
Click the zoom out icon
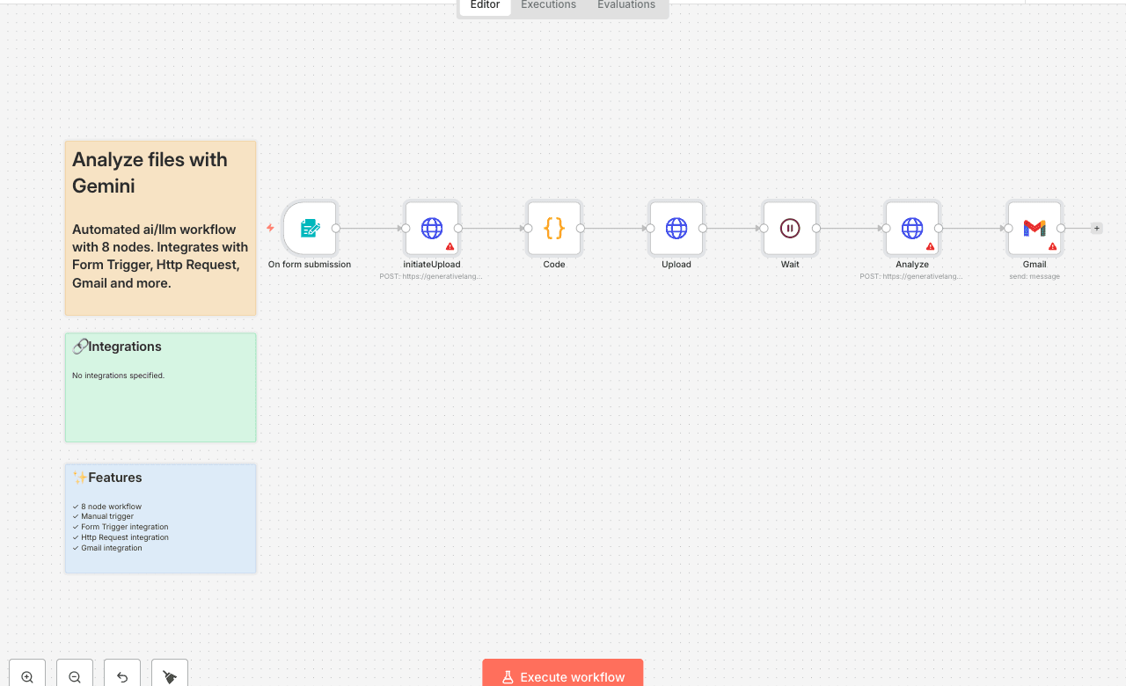pos(74,674)
